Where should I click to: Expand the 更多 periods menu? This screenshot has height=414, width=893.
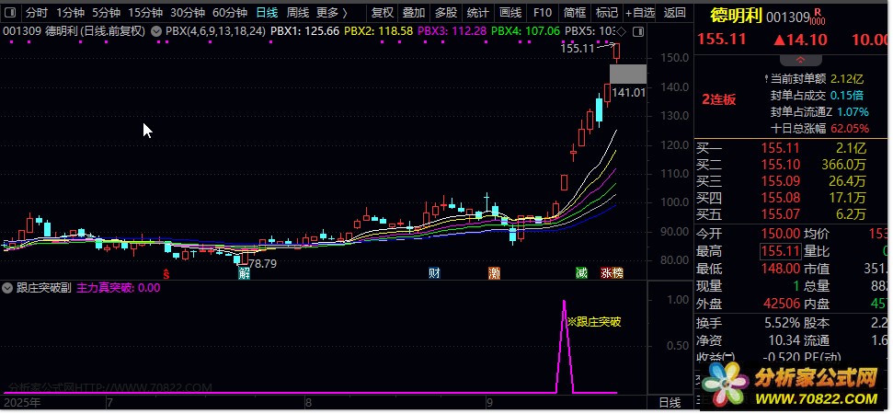click(331, 13)
